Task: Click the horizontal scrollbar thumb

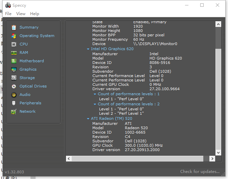Action: point(137,158)
